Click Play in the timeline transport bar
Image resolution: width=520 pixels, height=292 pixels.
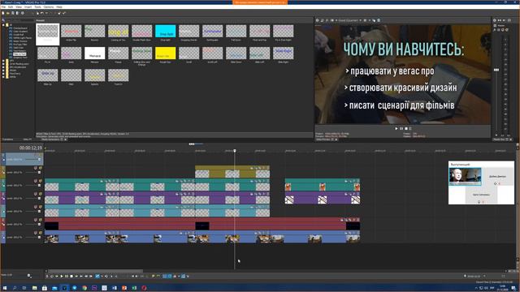(62, 276)
